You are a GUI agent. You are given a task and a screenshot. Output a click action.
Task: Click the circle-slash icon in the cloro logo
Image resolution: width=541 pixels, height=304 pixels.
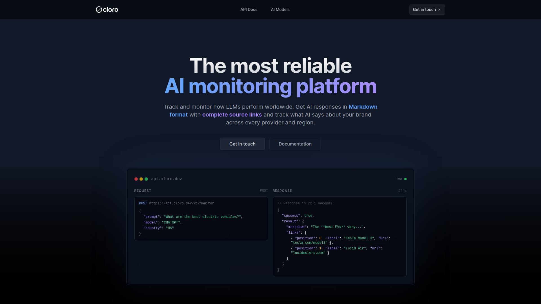[x=99, y=9]
